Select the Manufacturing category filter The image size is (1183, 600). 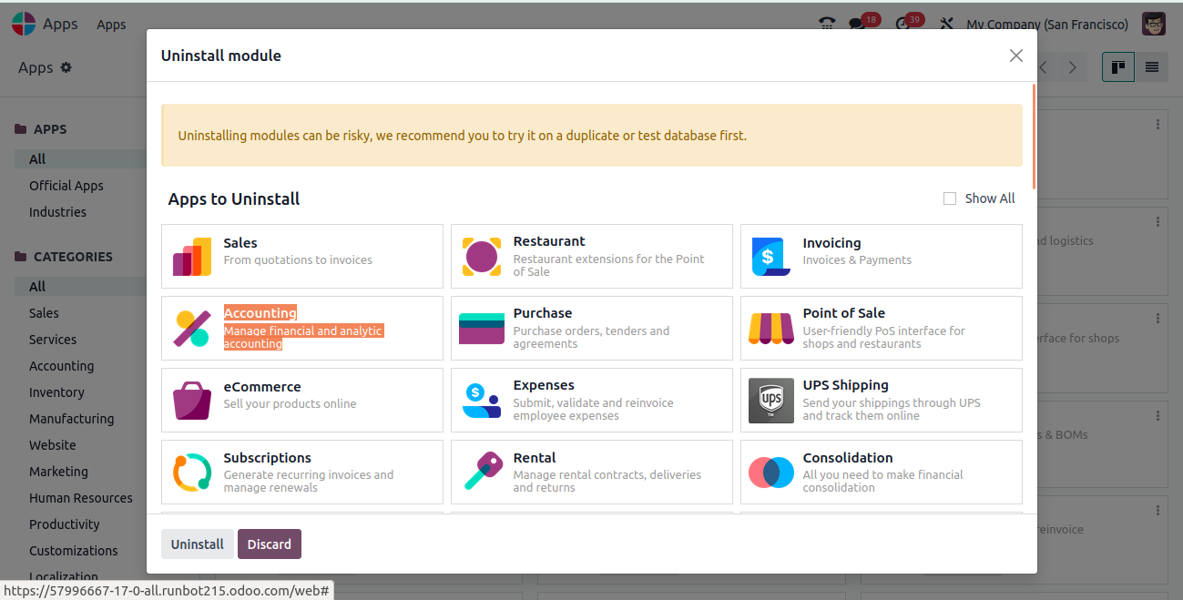(71, 419)
